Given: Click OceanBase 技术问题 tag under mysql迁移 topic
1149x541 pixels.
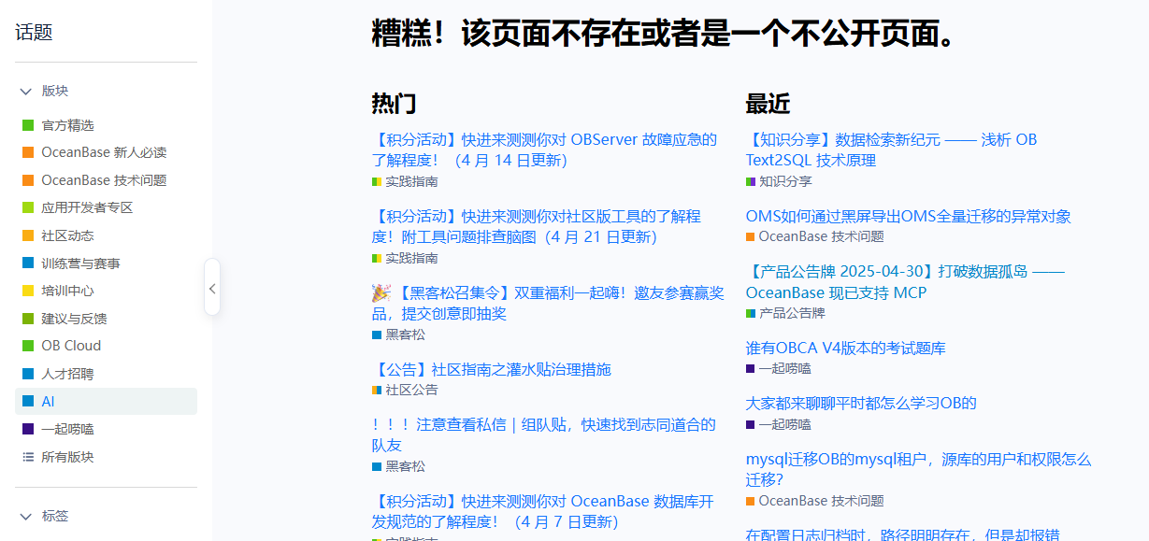Looking at the screenshot, I should [814, 501].
